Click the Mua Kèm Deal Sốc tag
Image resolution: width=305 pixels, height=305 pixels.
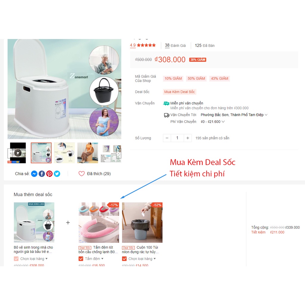click(x=180, y=92)
